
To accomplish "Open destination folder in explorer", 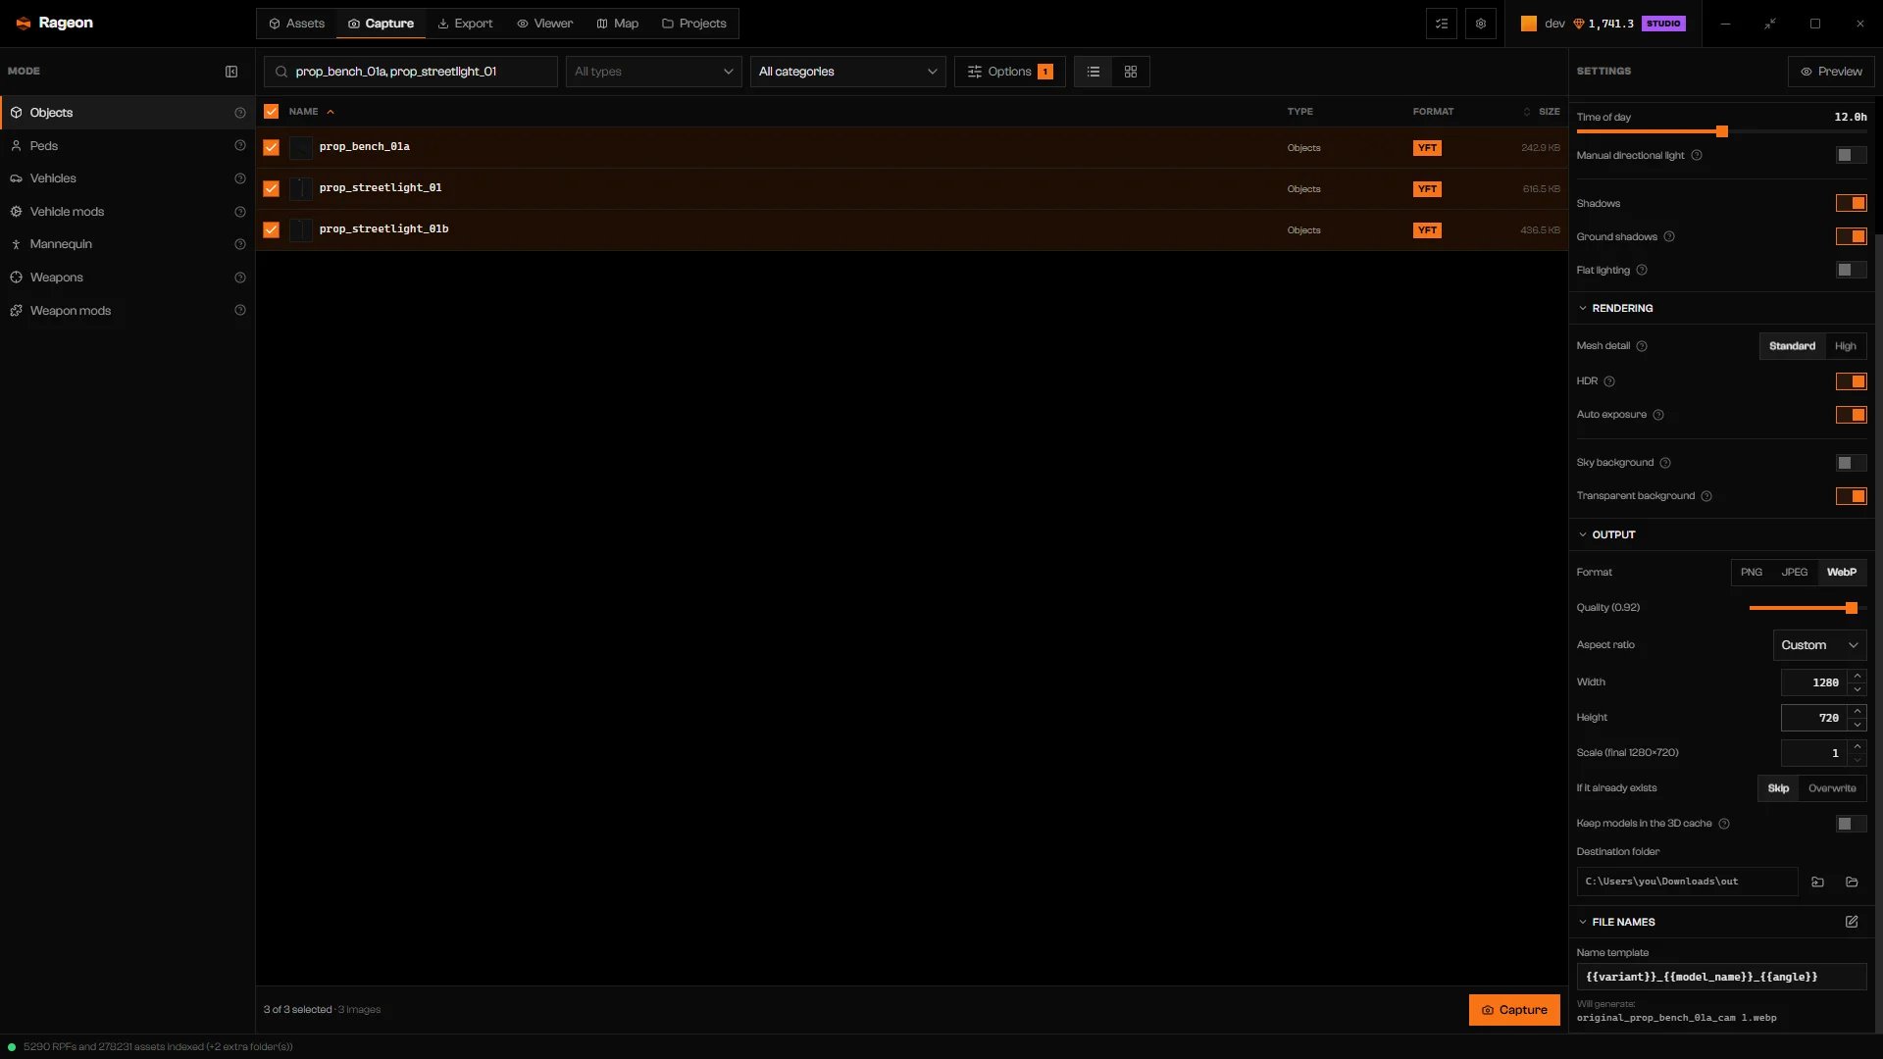I will [x=1852, y=882].
